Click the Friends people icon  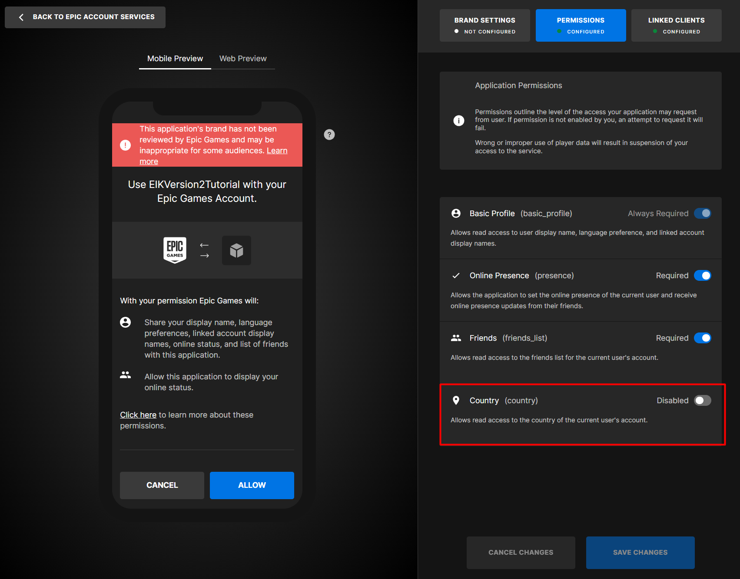tap(456, 338)
